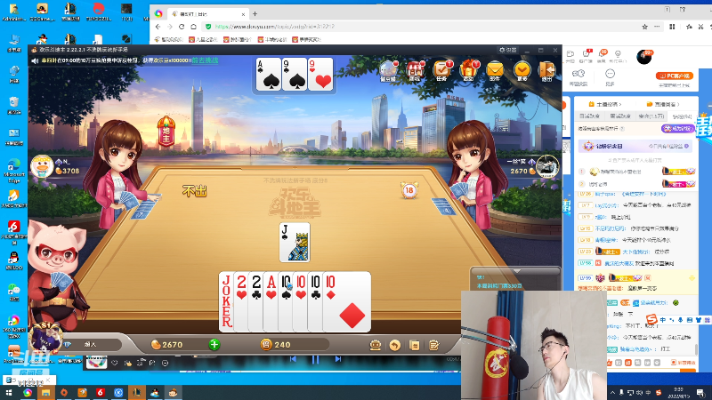The width and height of the screenshot is (712, 400).
Task: Open the PC client orange button
Action: pos(675,76)
